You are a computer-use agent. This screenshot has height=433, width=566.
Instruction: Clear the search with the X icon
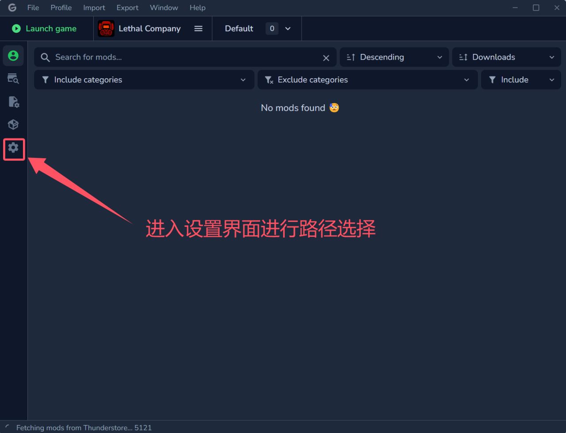[326, 58]
